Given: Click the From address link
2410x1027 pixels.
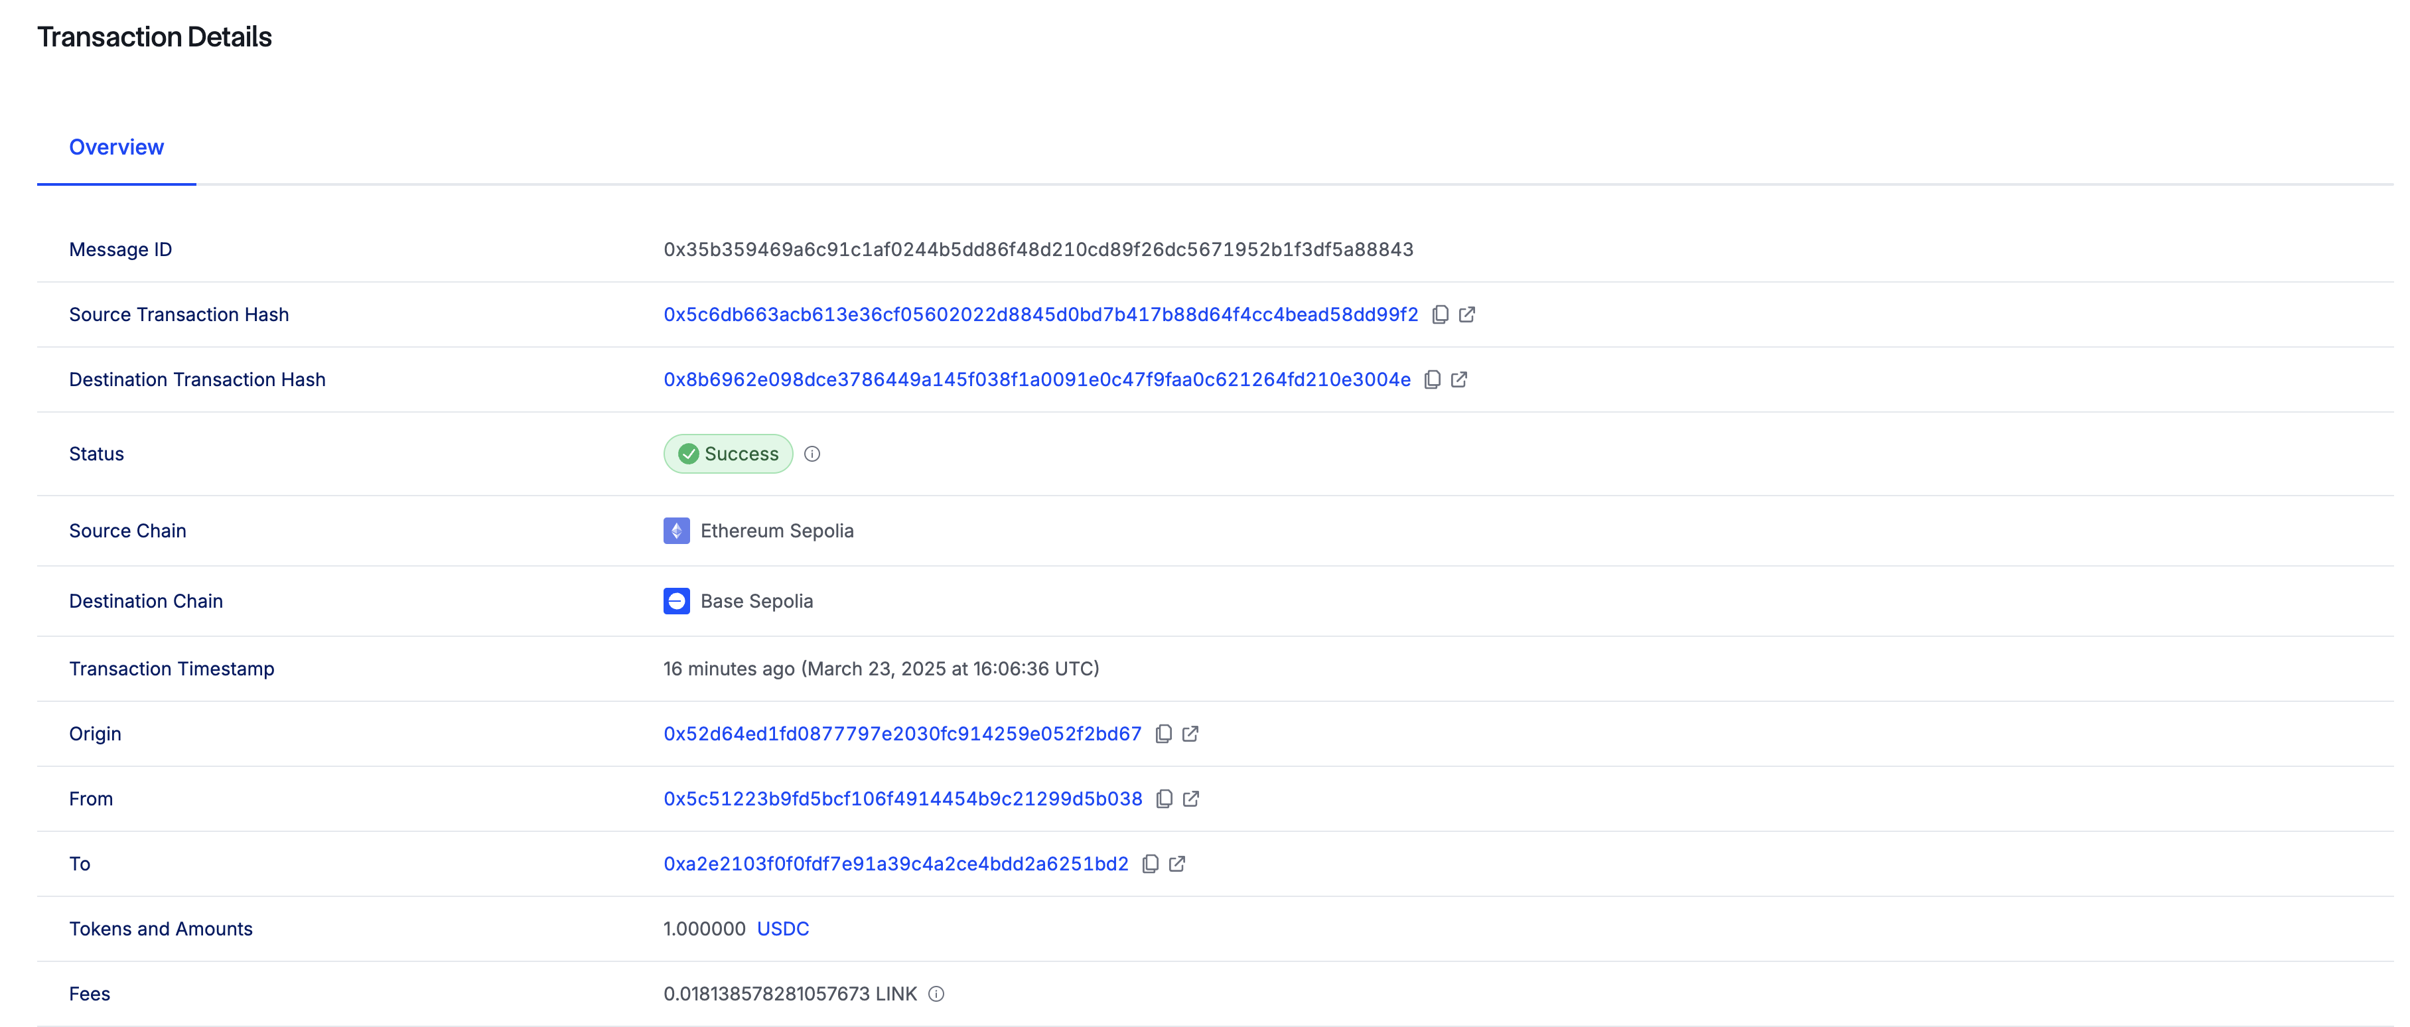Looking at the screenshot, I should (x=902, y=799).
